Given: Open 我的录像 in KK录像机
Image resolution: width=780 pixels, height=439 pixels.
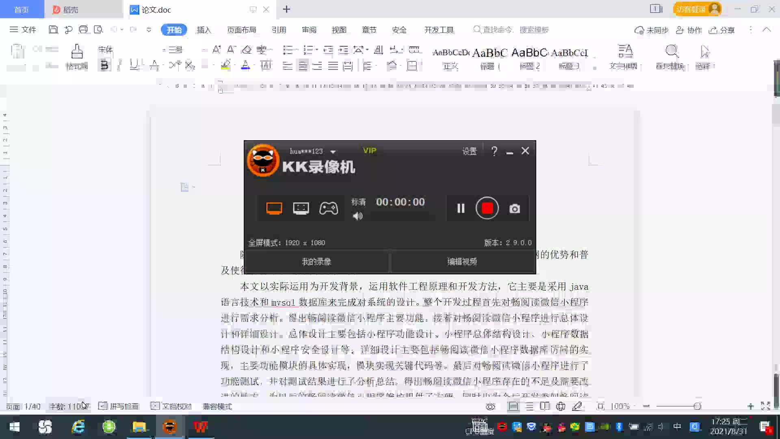Looking at the screenshot, I should coord(317,261).
